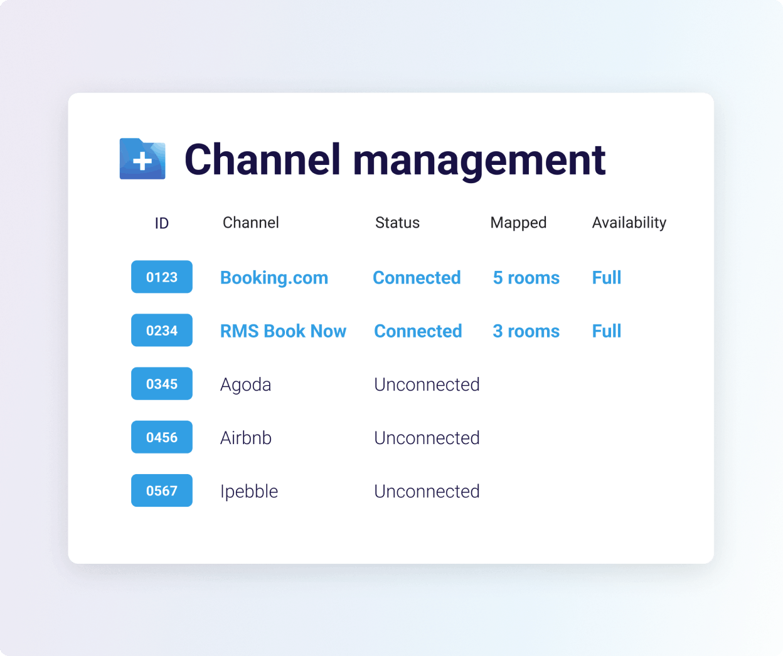Select the ID column header
This screenshot has height=656, width=783.
point(162,223)
